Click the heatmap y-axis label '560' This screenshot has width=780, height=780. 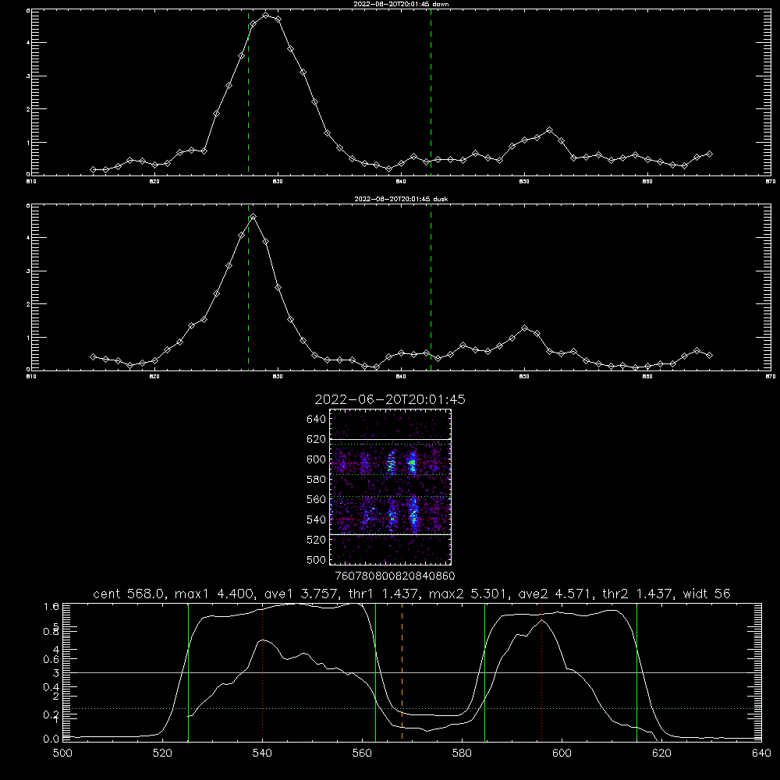pyautogui.click(x=316, y=499)
